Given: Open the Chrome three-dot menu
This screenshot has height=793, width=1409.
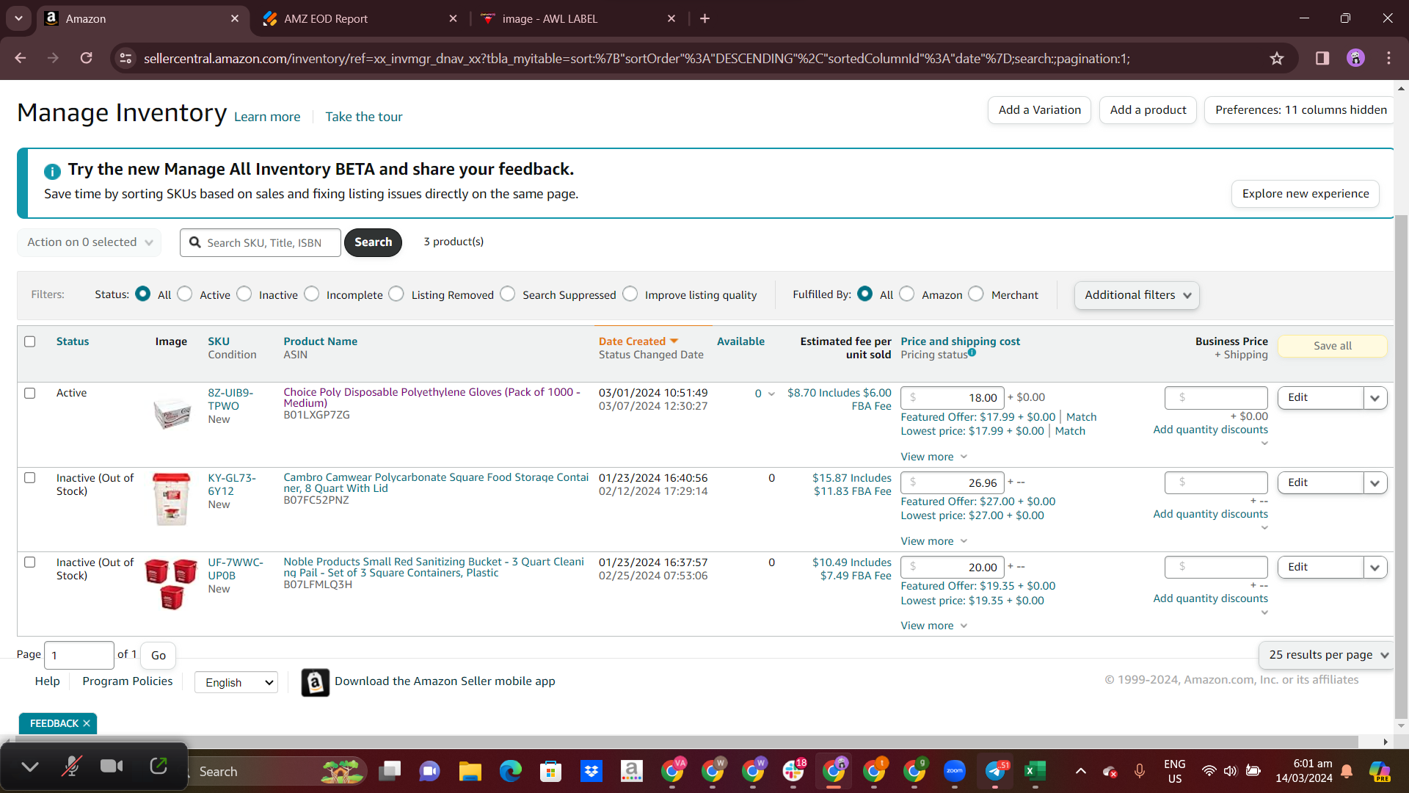Looking at the screenshot, I should 1388,58.
